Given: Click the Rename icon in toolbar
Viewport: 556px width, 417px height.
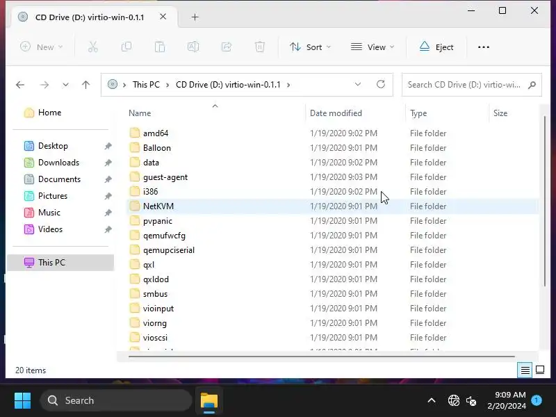Looking at the screenshot, I should [x=193, y=47].
